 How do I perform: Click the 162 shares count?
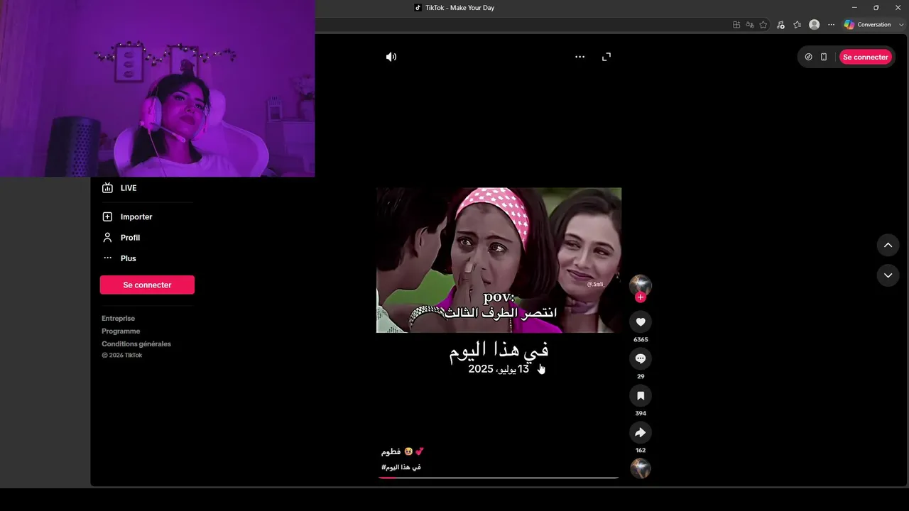pyautogui.click(x=641, y=451)
